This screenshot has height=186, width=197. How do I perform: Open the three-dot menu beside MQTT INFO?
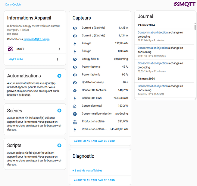[x=58, y=60]
